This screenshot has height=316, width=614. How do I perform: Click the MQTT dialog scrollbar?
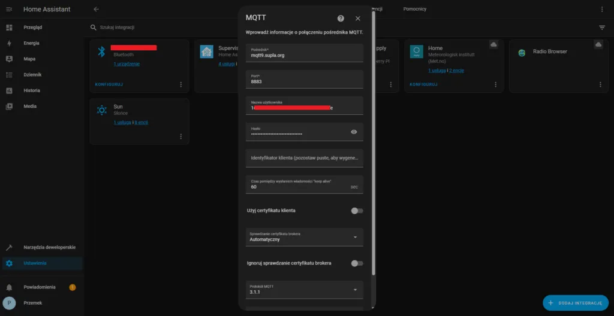373,143
